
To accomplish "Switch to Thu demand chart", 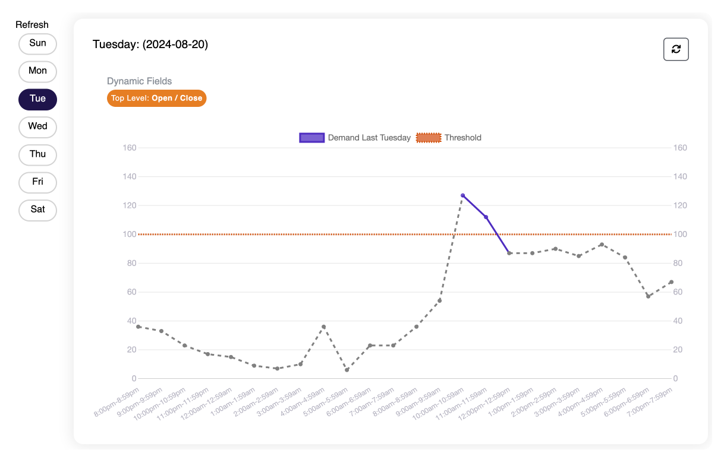I will (x=37, y=154).
